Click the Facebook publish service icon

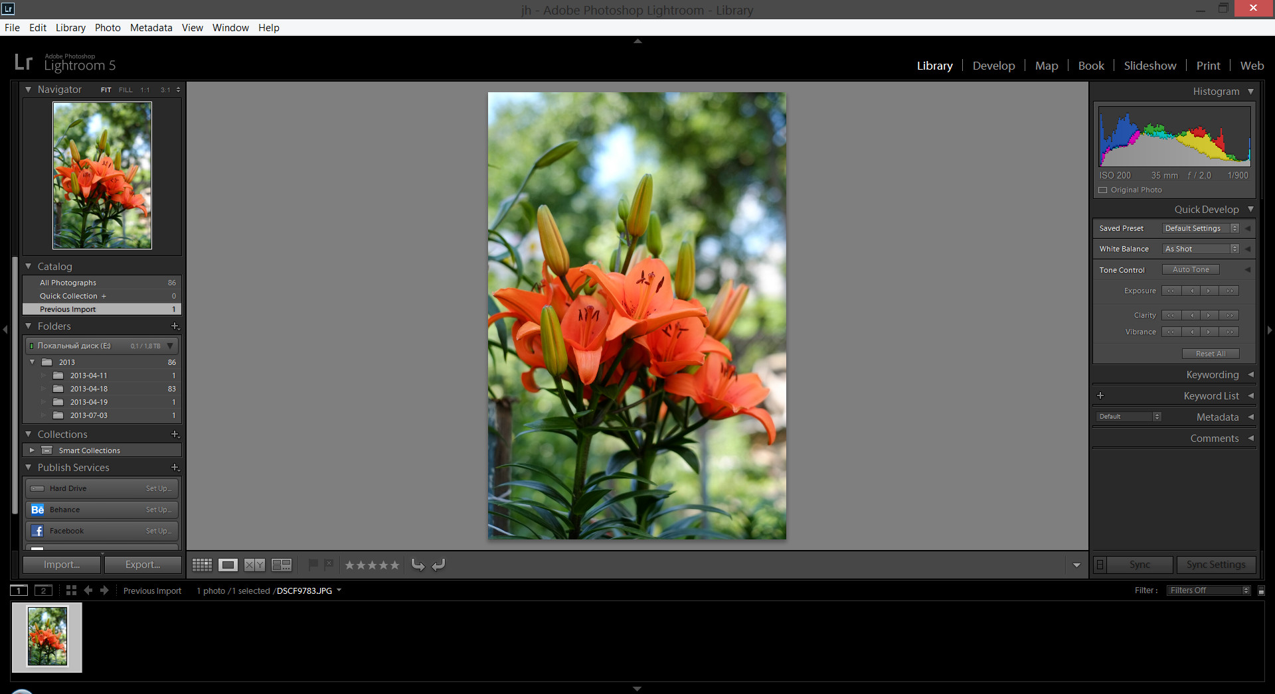coord(38,531)
